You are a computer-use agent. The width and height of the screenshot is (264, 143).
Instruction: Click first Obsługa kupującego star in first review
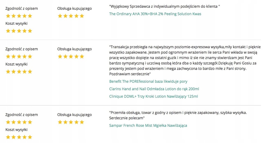pos(60,16)
